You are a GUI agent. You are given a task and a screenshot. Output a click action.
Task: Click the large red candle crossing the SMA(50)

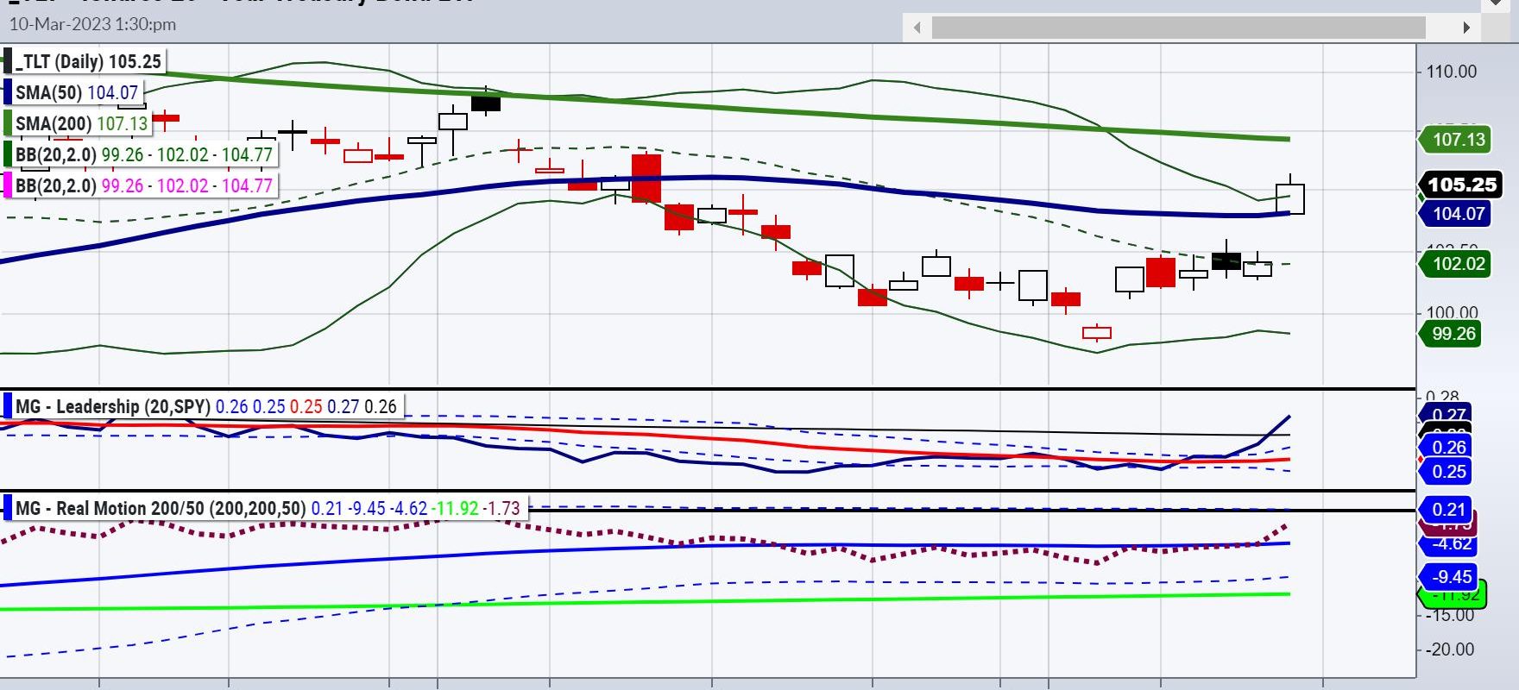coord(646,178)
